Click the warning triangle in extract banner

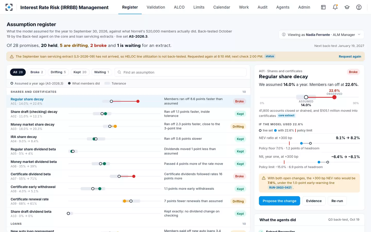coord(12,56)
